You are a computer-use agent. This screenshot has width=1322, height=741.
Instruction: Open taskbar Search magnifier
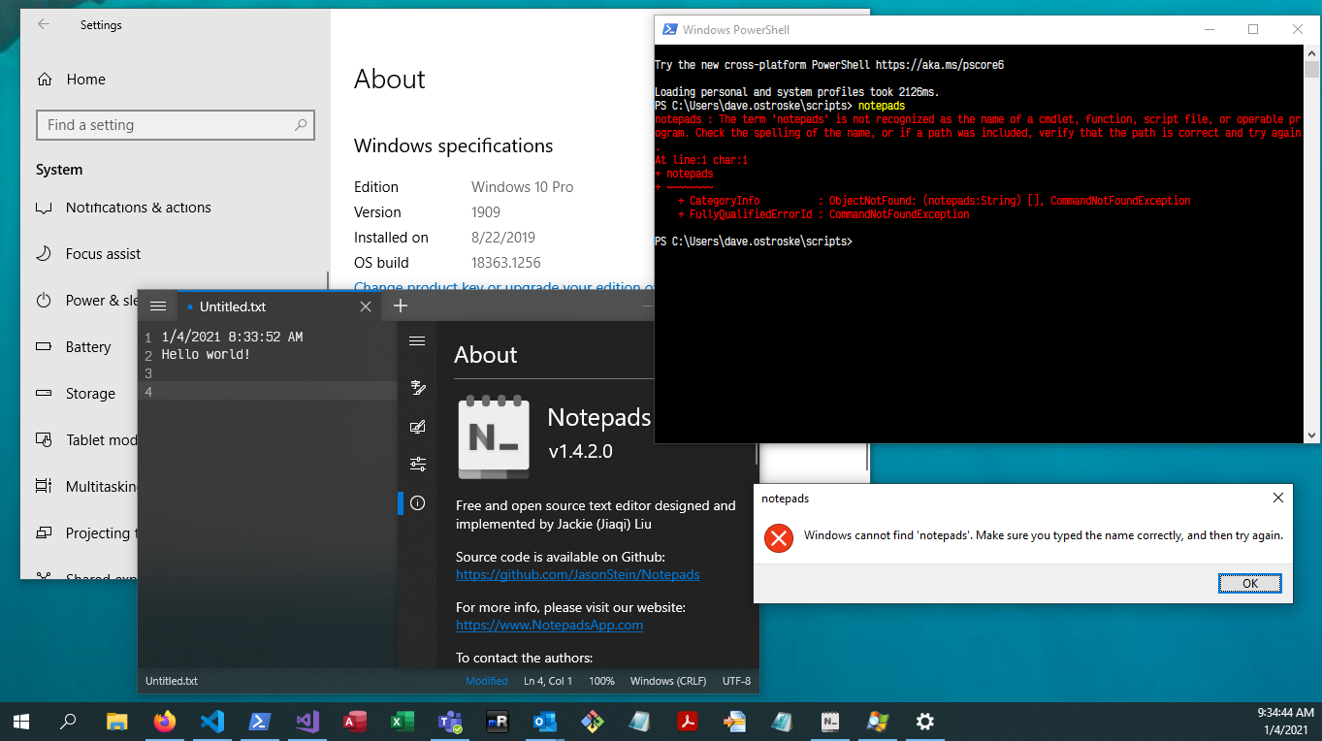[68, 722]
